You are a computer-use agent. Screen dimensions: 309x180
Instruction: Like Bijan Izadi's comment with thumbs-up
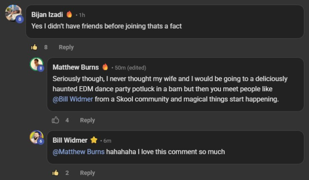click(34, 47)
